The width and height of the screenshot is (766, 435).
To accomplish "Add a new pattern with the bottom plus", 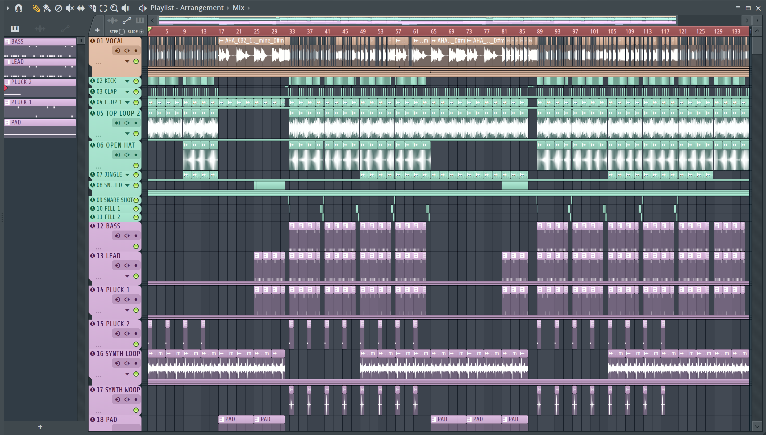I will point(40,427).
